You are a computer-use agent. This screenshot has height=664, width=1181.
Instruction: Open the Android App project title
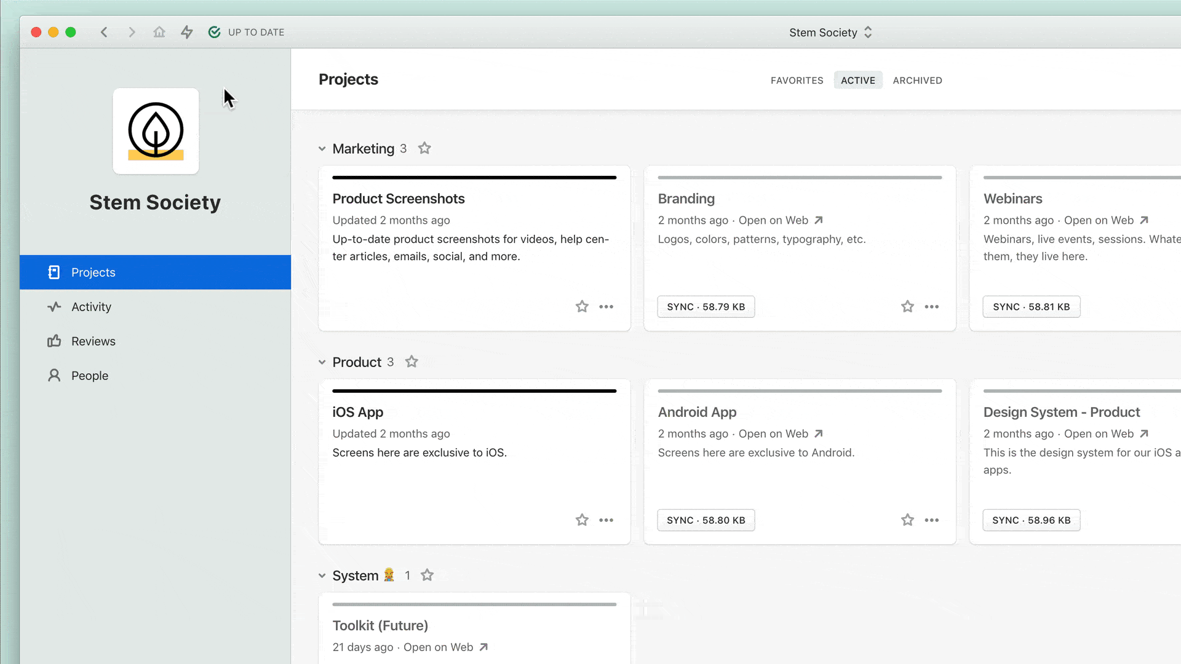pyautogui.click(x=697, y=412)
